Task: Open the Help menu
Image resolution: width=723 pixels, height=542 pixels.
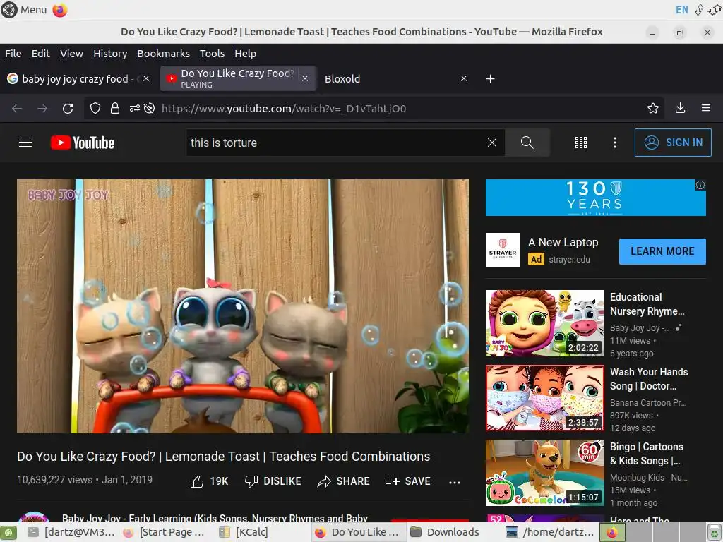Action: pos(245,54)
